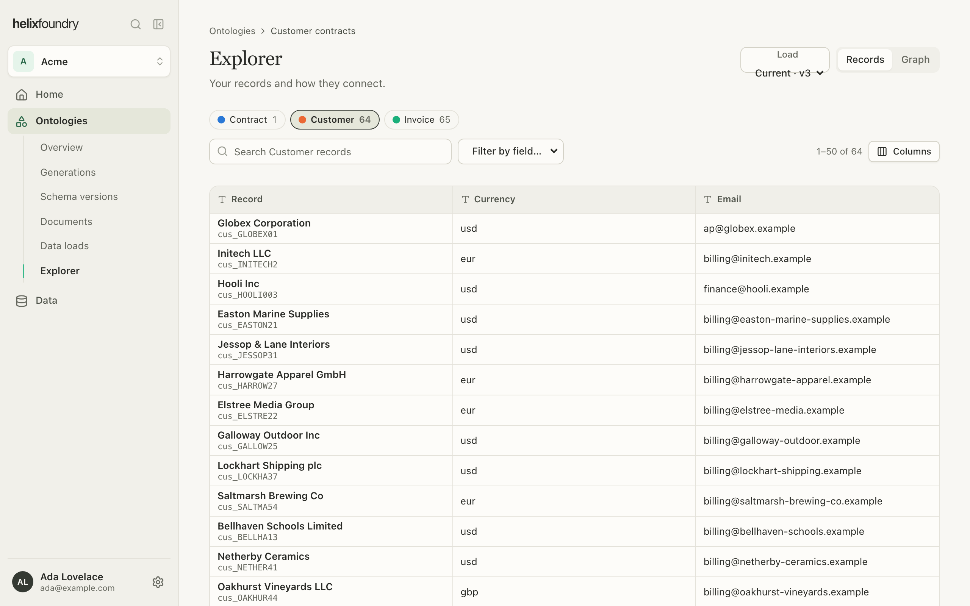Collapse the sidebar panel icon

coord(158,24)
